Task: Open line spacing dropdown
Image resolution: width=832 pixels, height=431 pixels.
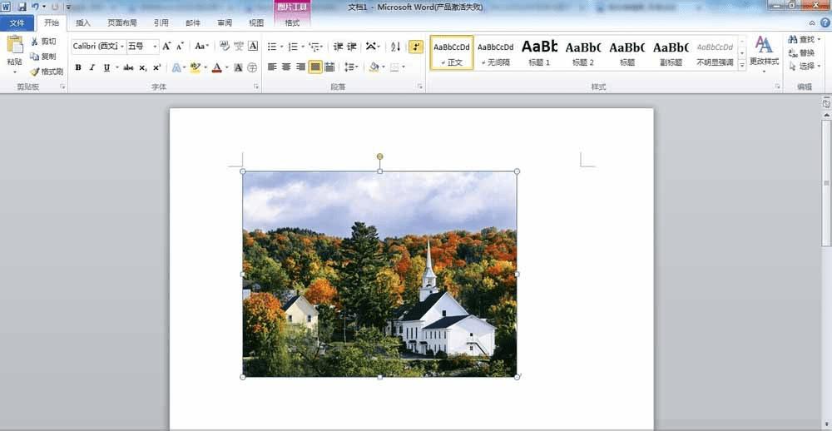Action: (351, 67)
